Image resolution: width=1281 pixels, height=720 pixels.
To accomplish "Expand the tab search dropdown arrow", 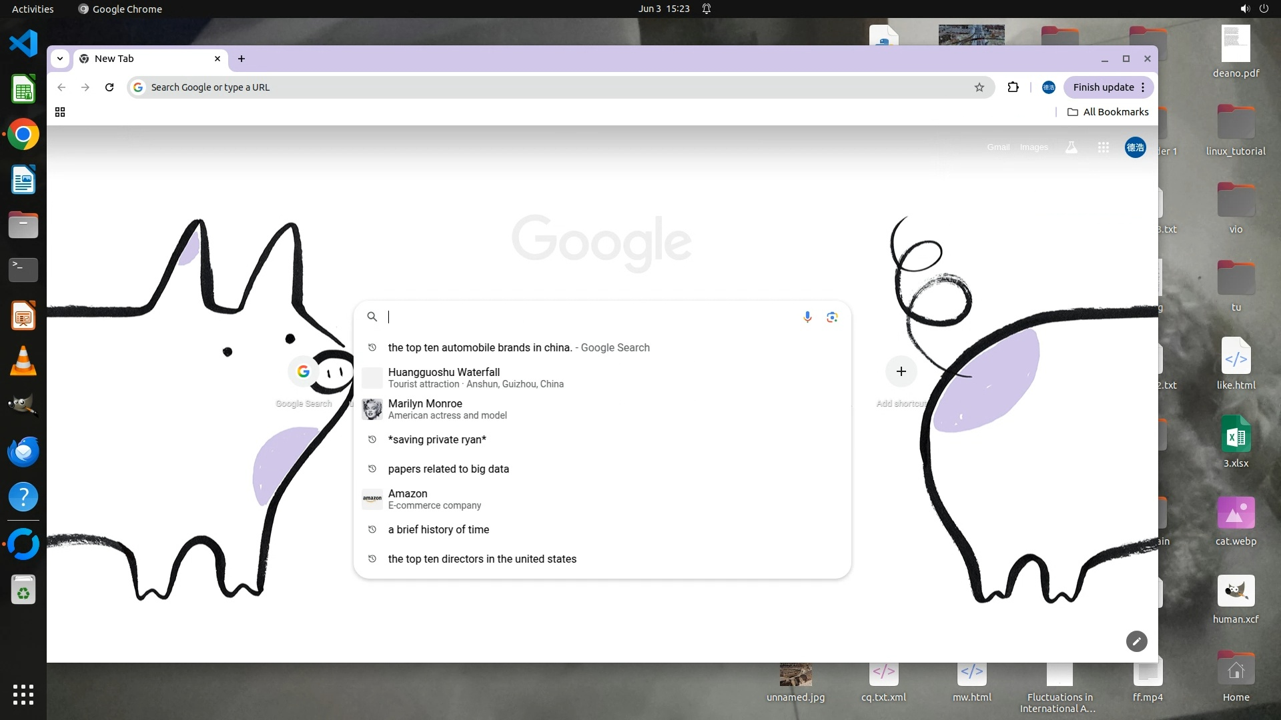I will [60, 59].
